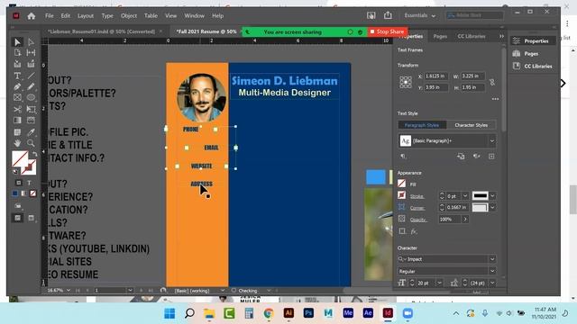Select the Line tool

point(31,76)
